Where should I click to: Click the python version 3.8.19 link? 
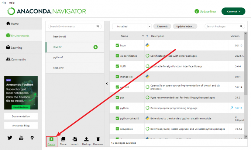click(x=238, y=108)
